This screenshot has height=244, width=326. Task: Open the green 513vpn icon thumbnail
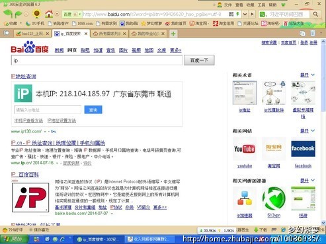pos(274,198)
